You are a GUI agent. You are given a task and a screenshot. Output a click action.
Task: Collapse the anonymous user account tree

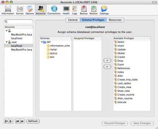(7, 31)
